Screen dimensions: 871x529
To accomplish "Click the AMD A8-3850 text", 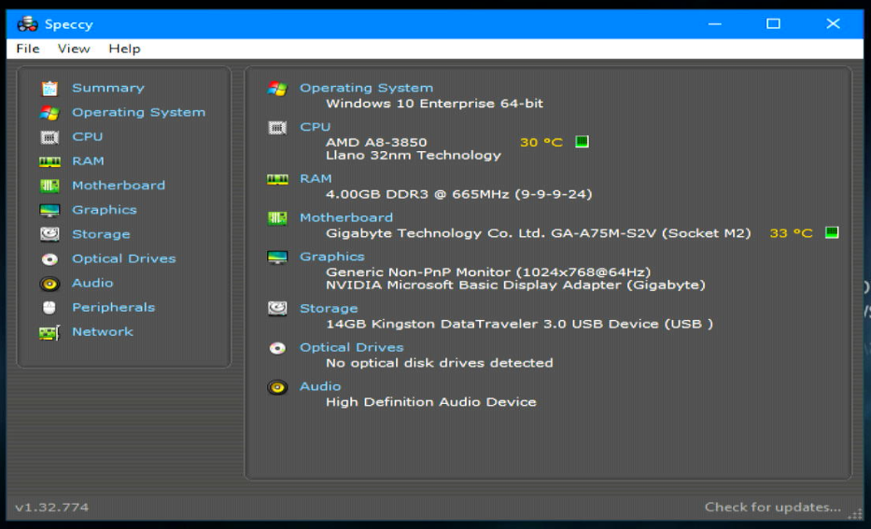I will pyautogui.click(x=376, y=142).
